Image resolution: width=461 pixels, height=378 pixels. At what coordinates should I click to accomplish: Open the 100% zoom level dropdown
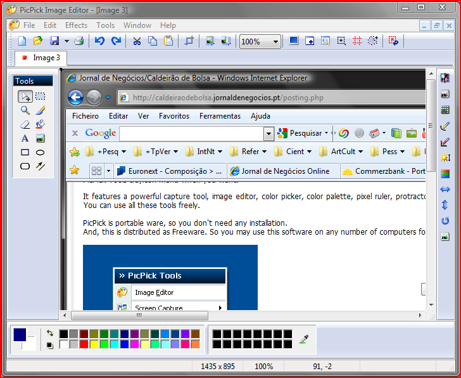275,41
